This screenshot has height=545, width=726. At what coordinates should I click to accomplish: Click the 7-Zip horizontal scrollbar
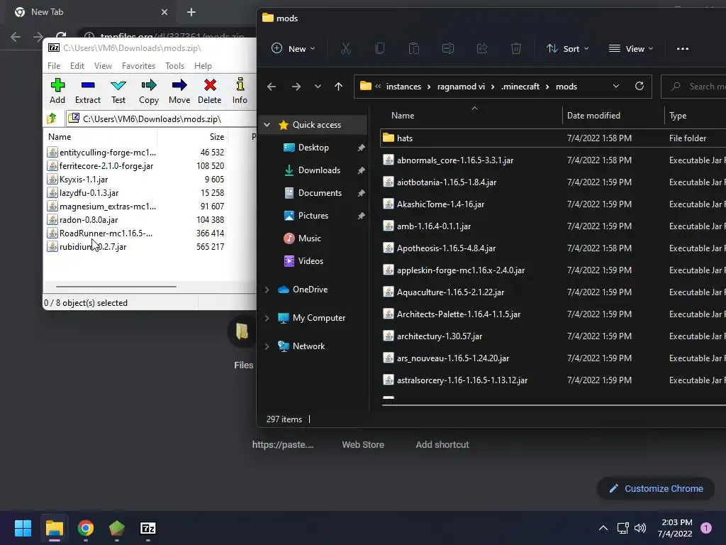[116, 287]
